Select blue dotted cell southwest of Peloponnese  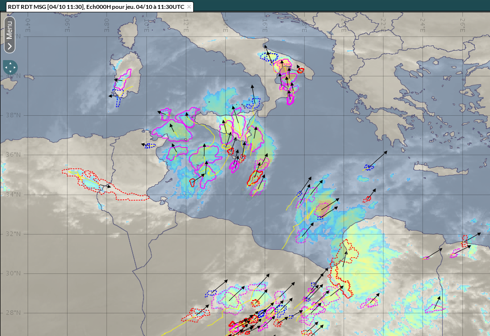tap(368, 168)
